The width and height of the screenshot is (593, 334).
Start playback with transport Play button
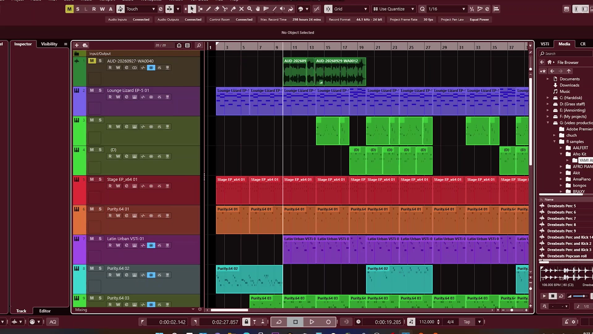312,322
